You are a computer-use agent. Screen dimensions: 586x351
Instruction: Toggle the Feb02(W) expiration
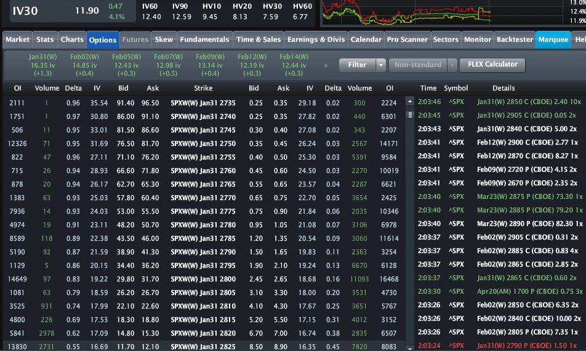click(x=85, y=65)
